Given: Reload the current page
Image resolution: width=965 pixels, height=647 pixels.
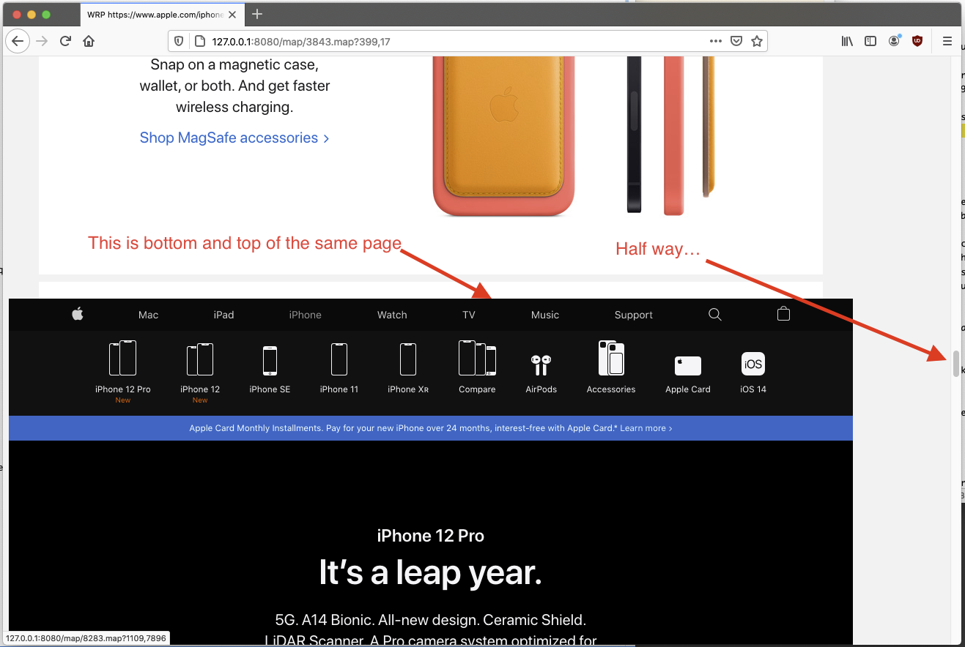Looking at the screenshot, I should click(65, 41).
